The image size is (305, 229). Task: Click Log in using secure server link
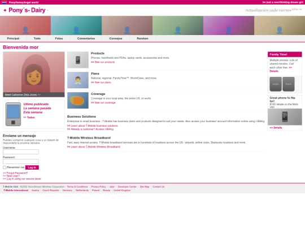(22, 179)
